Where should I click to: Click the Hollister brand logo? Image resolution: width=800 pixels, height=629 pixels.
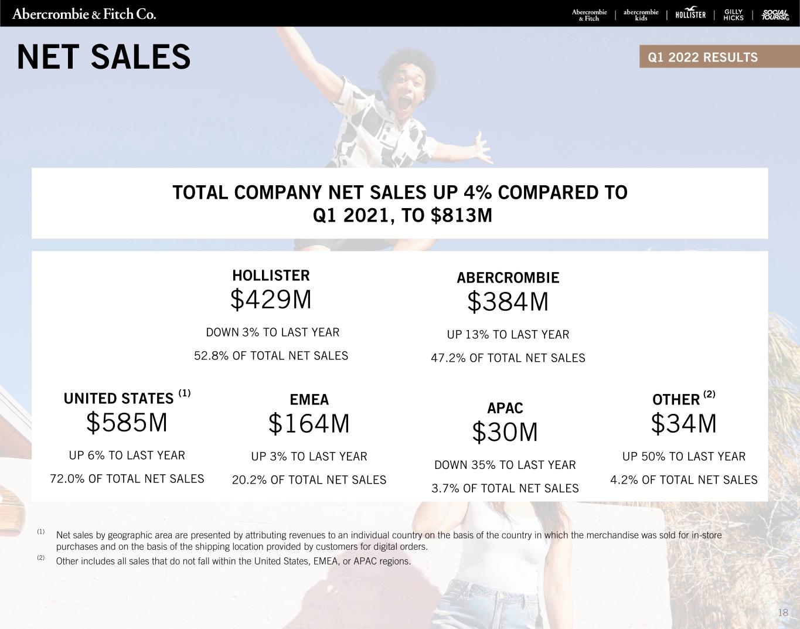690,15
